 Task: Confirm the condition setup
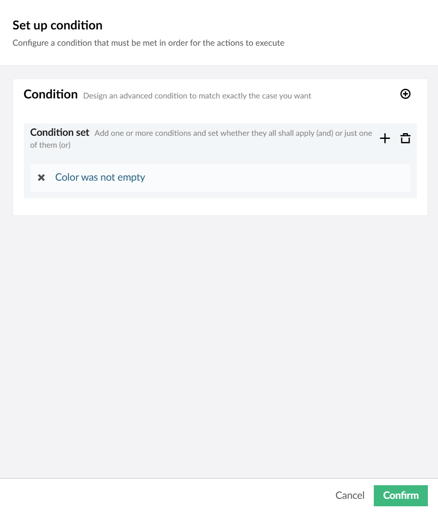[x=401, y=495]
